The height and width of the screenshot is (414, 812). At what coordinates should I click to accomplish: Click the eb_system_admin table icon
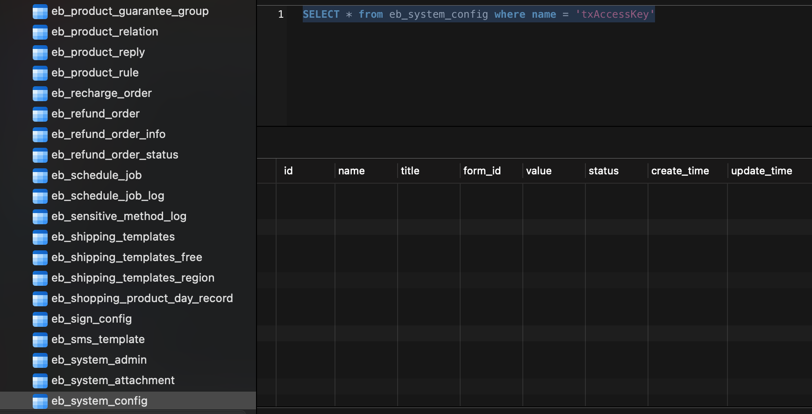click(40, 360)
